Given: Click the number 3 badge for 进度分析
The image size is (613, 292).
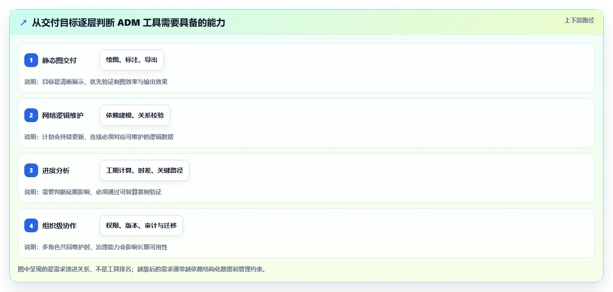Looking at the screenshot, I should coord(31,170).
